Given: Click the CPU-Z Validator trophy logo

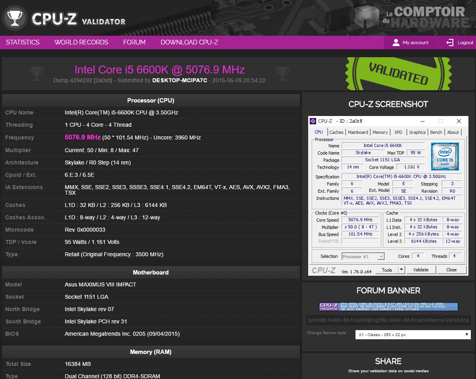Looking at the screenshot, I should pos(15,18).
